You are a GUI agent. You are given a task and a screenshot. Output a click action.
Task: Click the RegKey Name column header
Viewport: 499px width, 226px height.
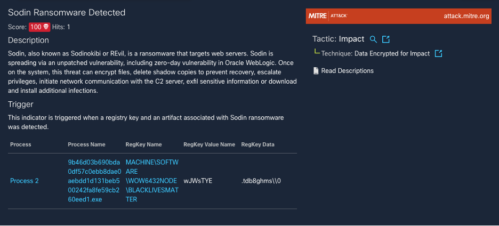[143, 144]
